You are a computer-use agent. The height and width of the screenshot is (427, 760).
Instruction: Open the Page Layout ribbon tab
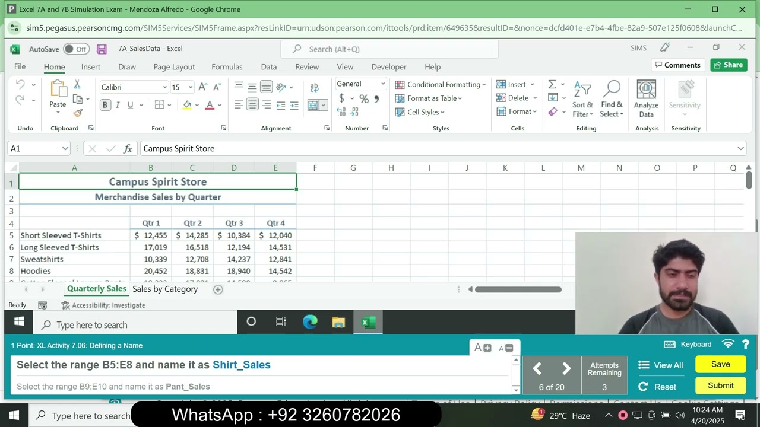[174, 67]
